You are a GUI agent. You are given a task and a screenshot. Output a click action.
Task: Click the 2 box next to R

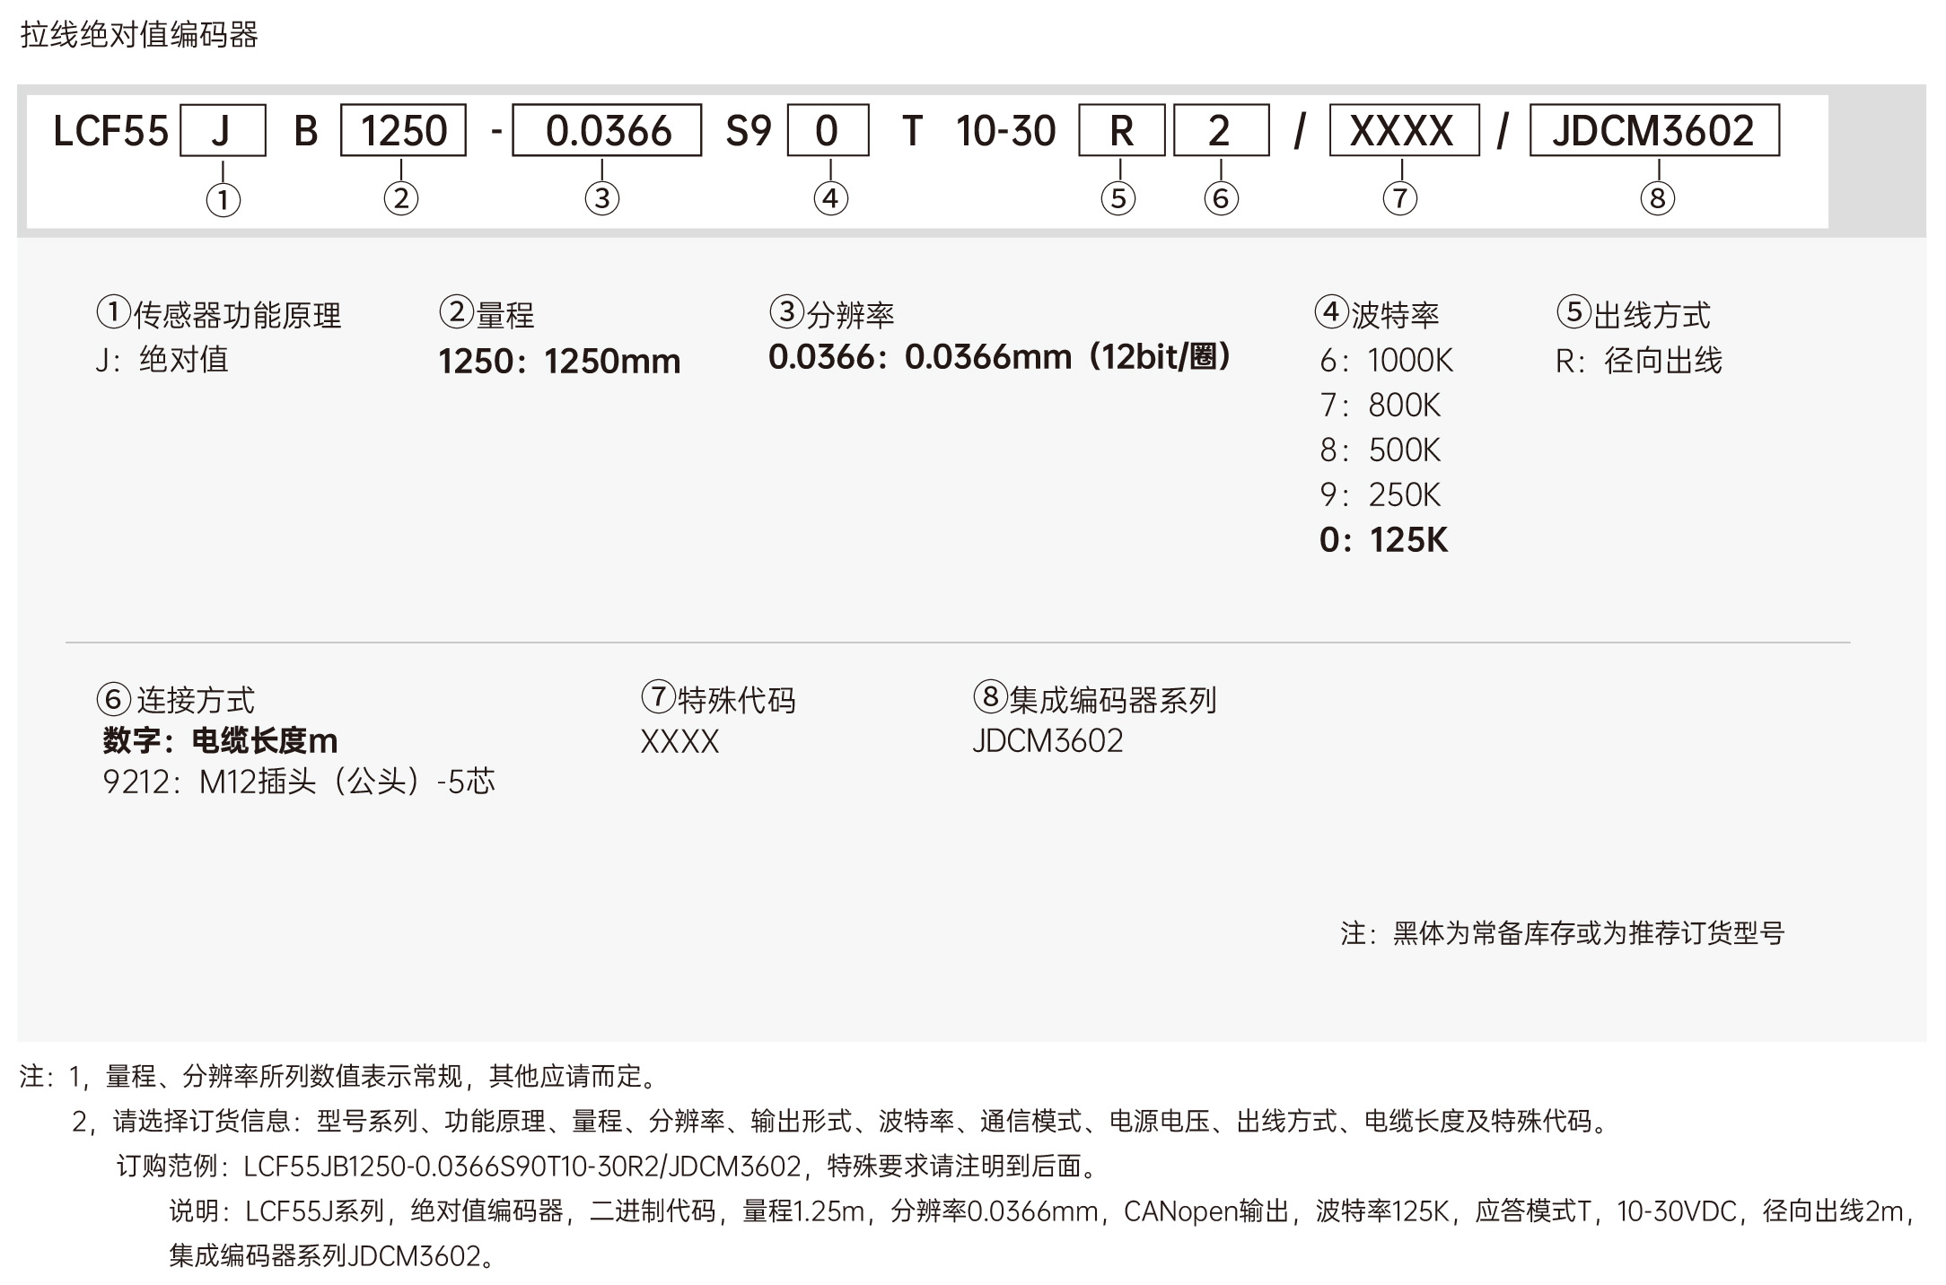coord(1221,131)
